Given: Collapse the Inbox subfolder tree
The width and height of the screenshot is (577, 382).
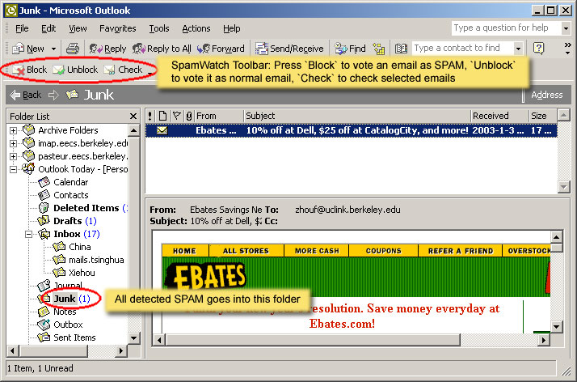Looking at the screenshot, I should [x=28, y=234].
